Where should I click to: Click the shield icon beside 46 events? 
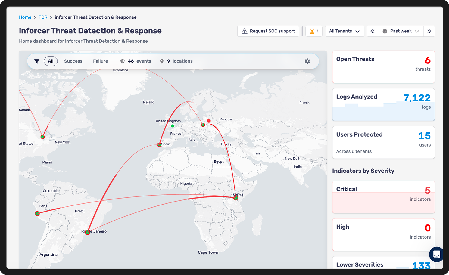[x=123, y=61]
